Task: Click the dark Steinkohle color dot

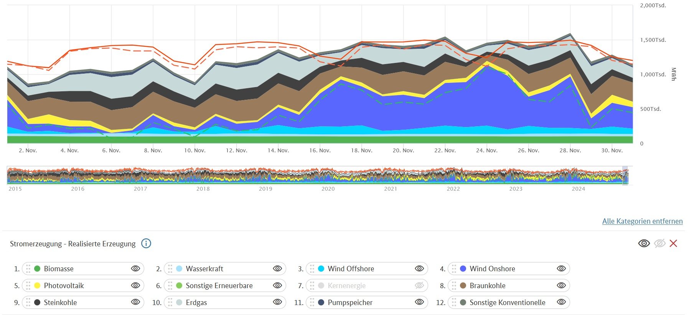Action: (x=37, y=302)
